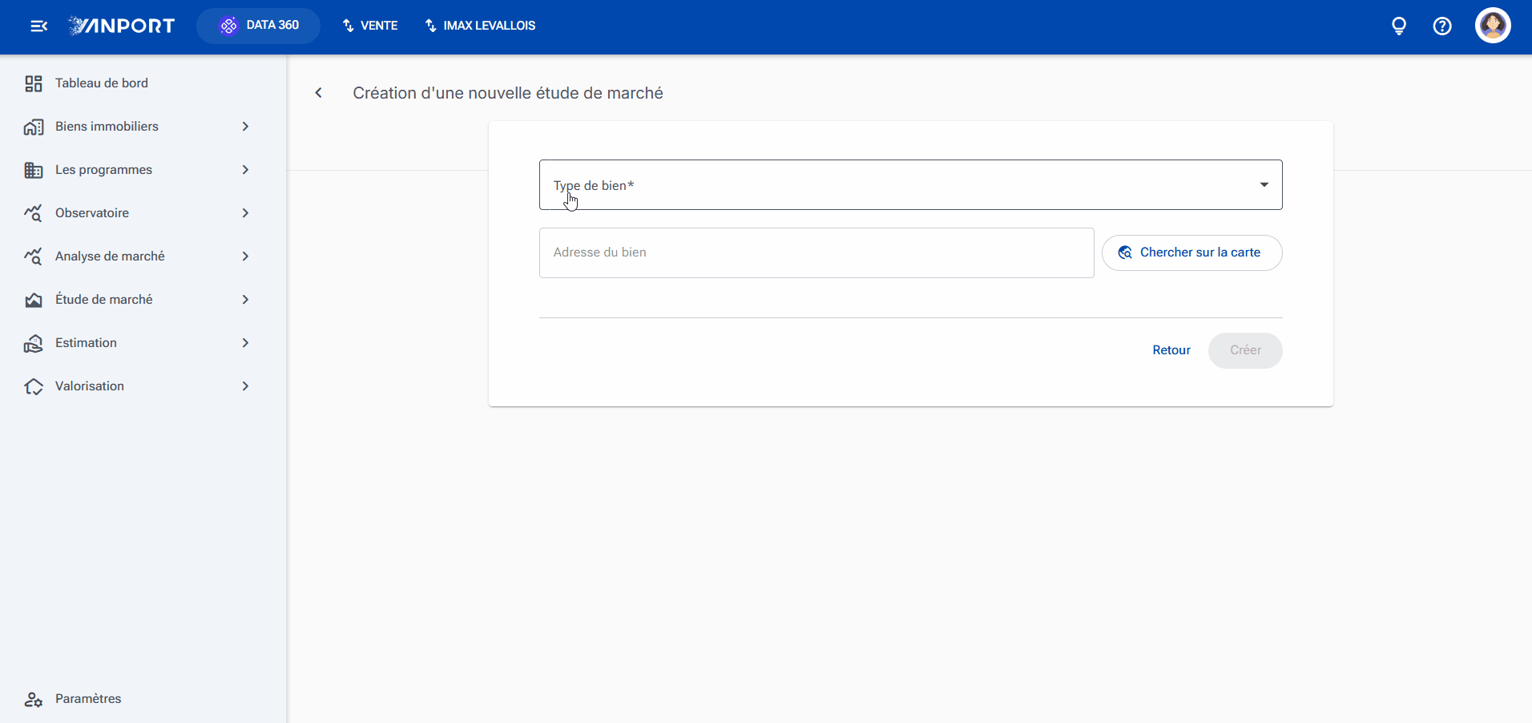This screenshot has height=723, width=1532.
Task: Switch to the VENTE selector
Action: (x=369, y=26)
